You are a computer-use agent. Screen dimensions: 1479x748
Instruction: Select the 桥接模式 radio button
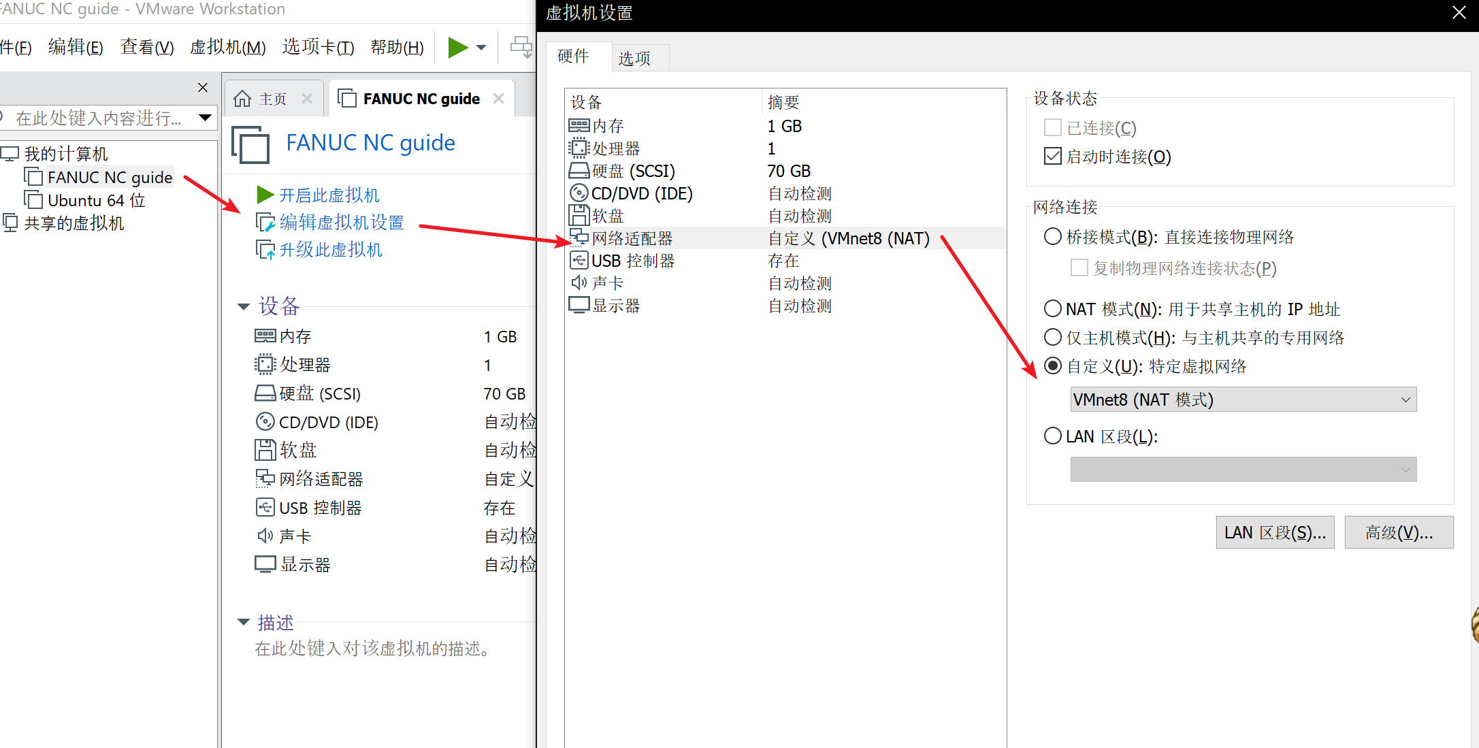pyautogui.click(x=1052, y=237)
